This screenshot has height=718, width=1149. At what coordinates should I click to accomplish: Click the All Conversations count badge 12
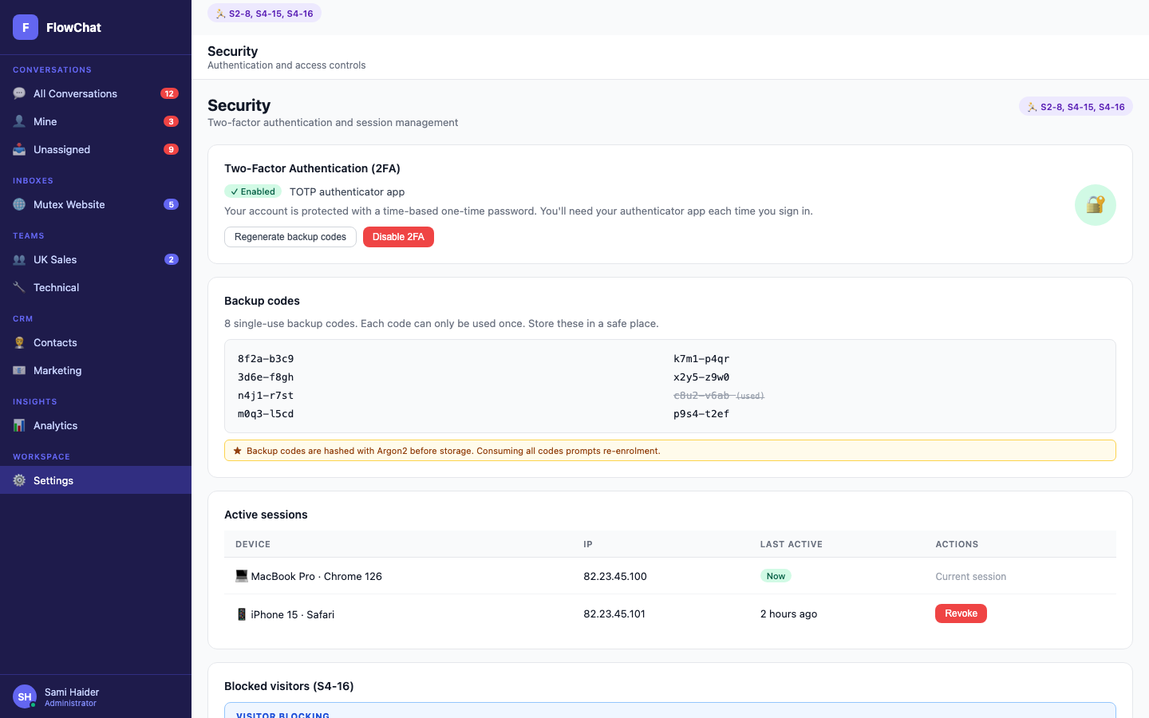pyautogui.click(x=169, y=93)
